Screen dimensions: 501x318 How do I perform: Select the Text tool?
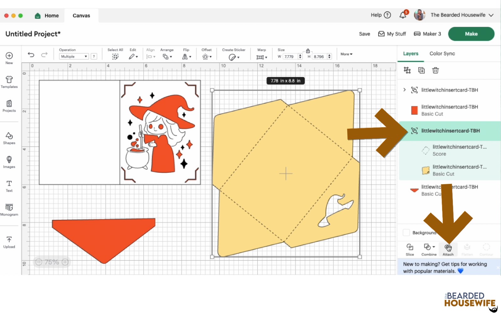click(x=9, y=186)
